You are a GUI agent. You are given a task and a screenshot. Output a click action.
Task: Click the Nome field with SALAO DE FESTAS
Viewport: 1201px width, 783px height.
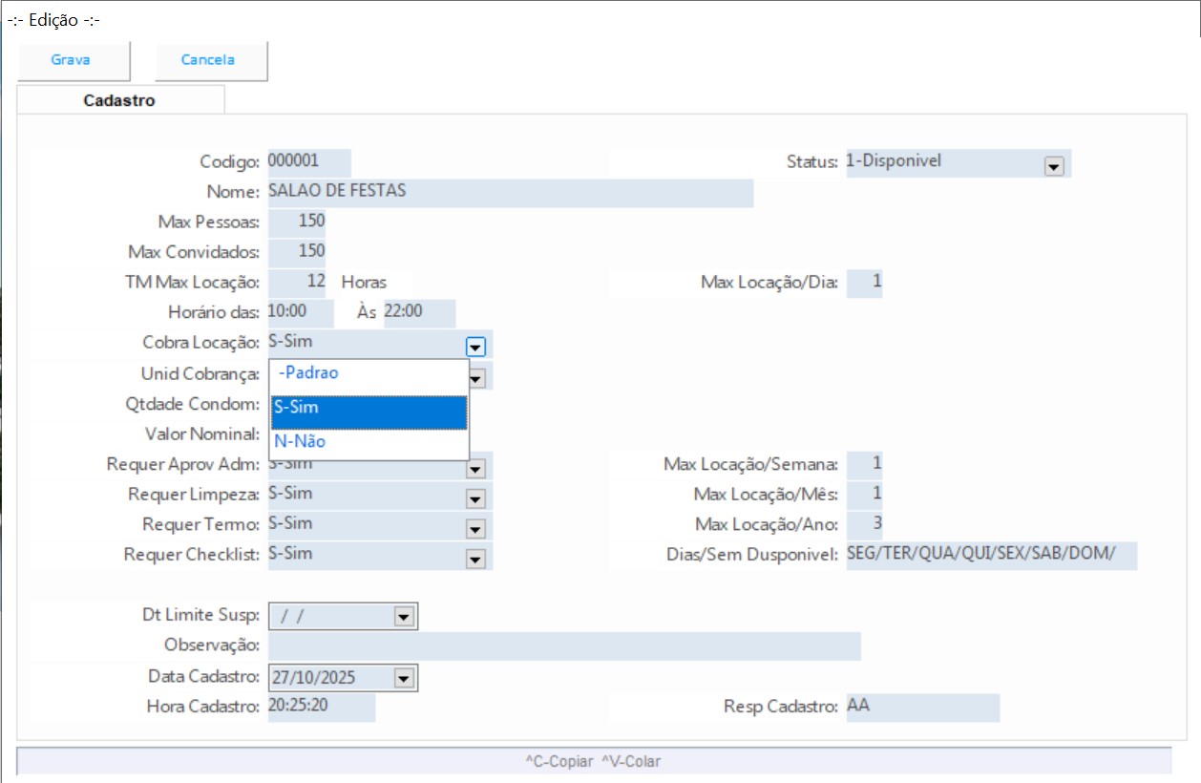[510, 192]
